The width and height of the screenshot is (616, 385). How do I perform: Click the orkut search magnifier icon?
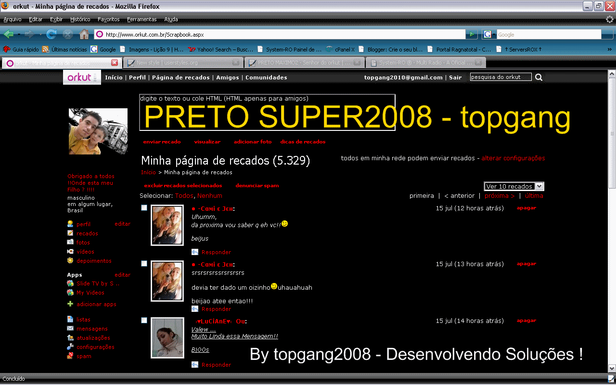click(x=539, y=77)
